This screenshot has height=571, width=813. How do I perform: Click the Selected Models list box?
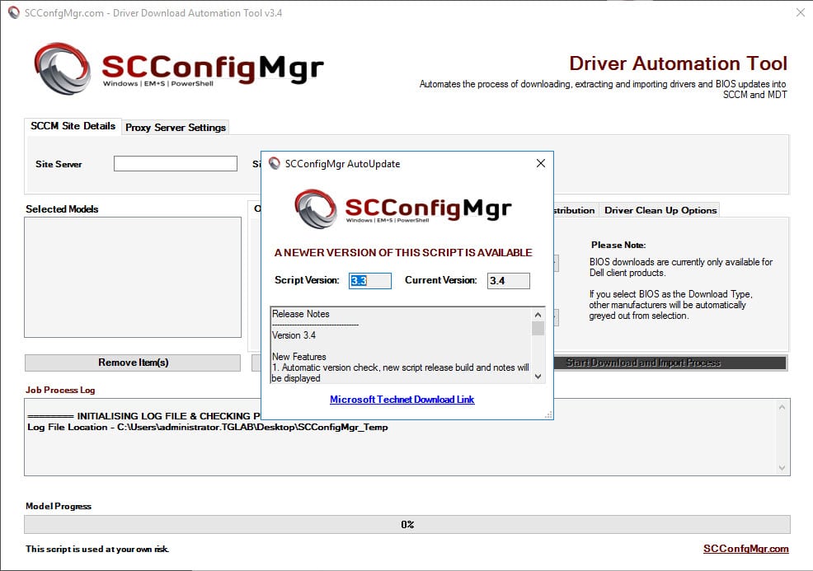click(x=133, y=277)
